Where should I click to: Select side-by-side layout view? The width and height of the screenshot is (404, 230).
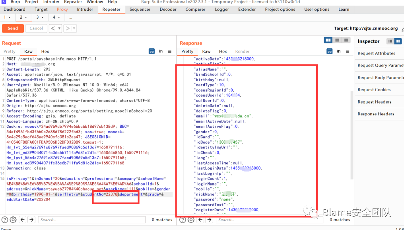(x=328, y=40)
